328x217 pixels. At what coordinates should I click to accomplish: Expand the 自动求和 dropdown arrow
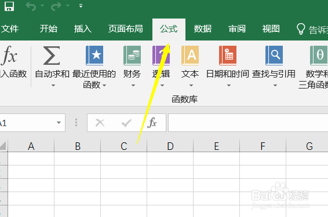point(53,85)
